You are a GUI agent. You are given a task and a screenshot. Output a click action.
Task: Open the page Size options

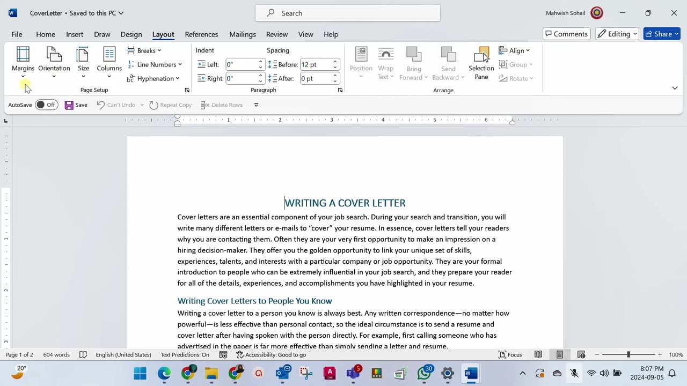click(83, 63)
